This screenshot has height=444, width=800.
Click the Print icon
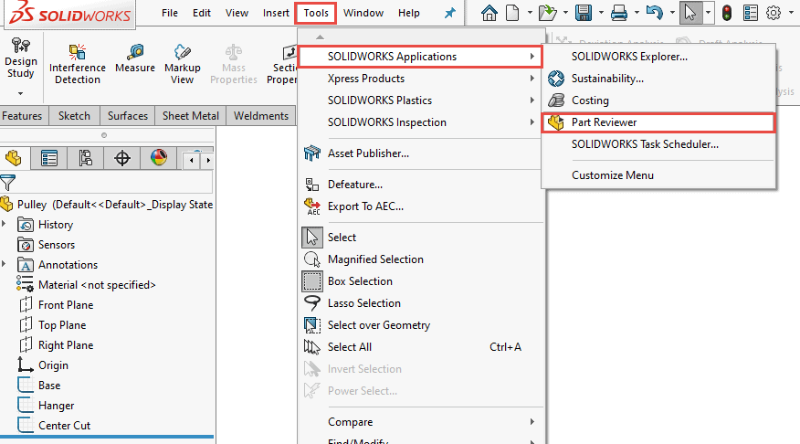(x=619, y=13)
